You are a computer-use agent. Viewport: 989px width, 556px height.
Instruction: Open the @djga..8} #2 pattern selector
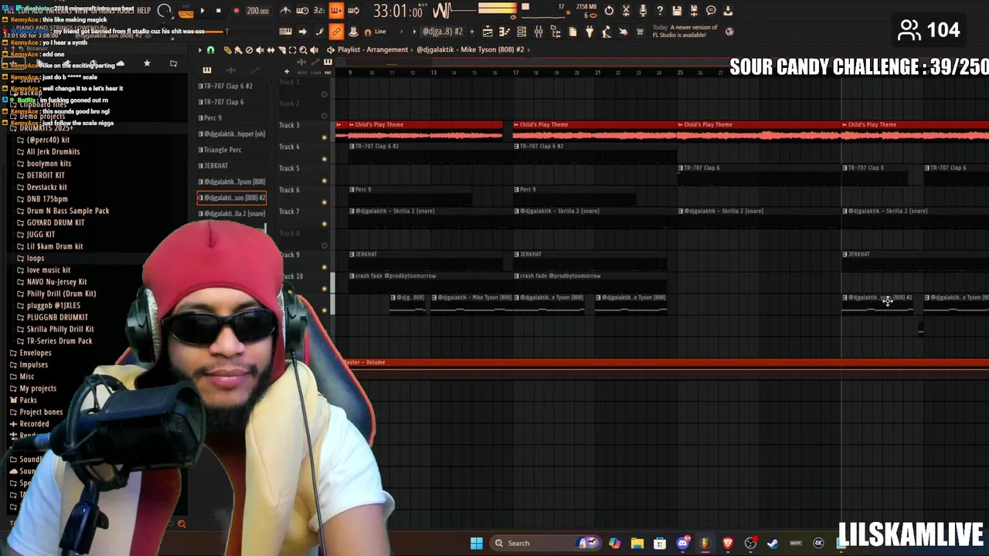tap(443, 32)
